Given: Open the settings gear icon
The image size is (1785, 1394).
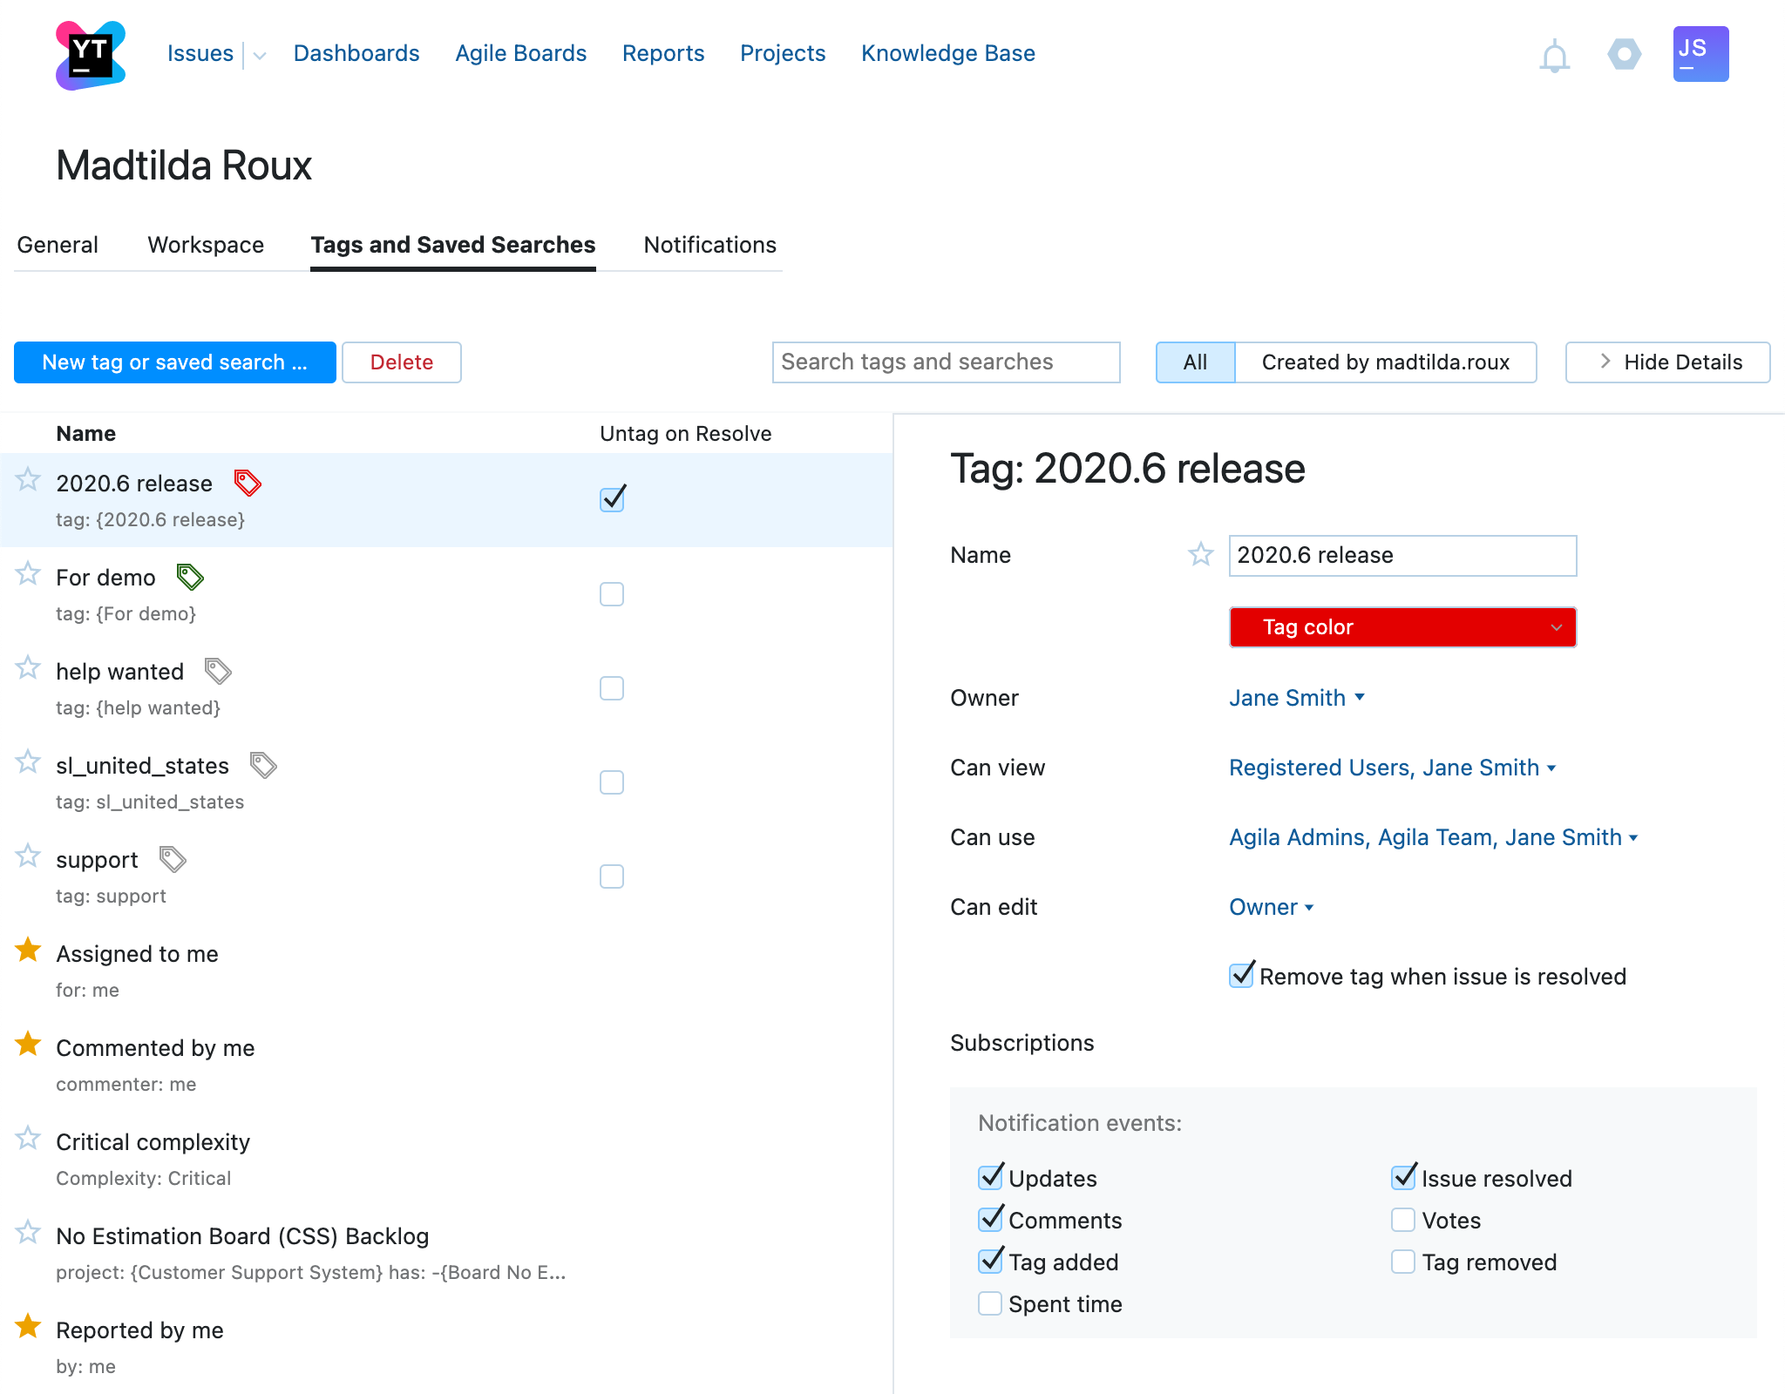Looking at the screenshot, I should click(1623, 54).
